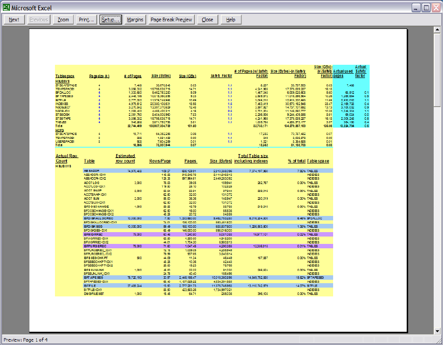443x345 pixels.
Task: Click the BFSEGCHKPT row name
Action: (x=96, y=258)
